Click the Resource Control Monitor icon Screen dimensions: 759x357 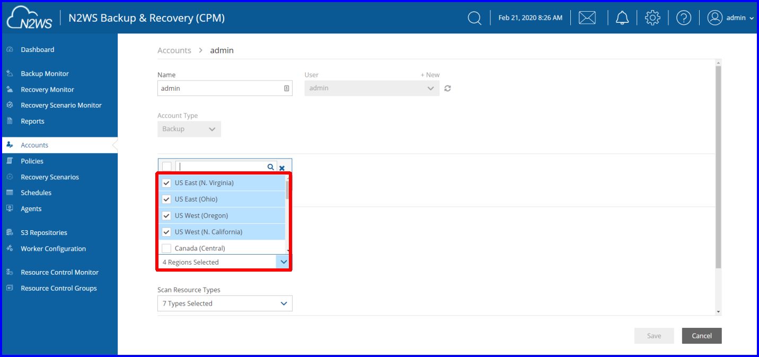10,272
